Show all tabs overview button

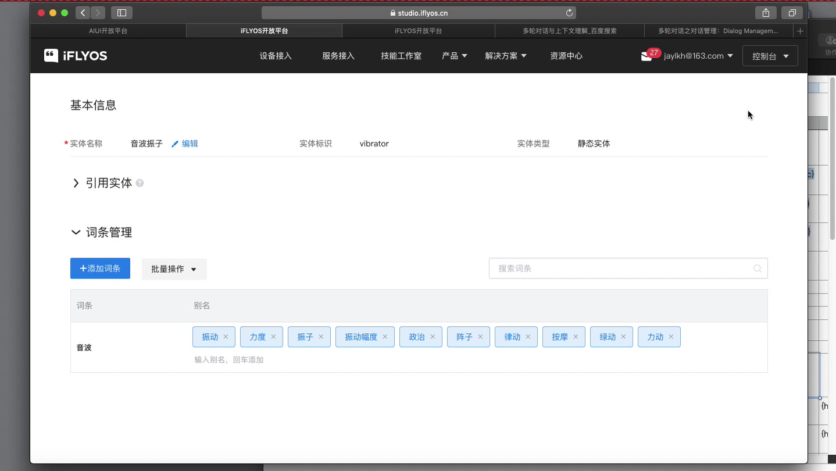[x=792, y=13]
